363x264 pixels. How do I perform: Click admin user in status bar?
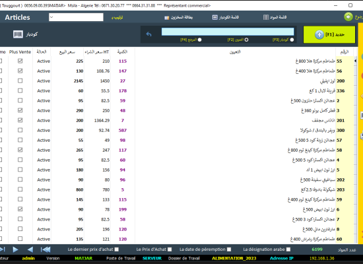(x=28, y=258)
